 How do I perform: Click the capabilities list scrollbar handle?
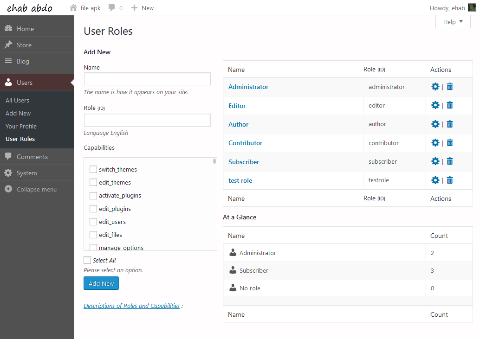214,161
